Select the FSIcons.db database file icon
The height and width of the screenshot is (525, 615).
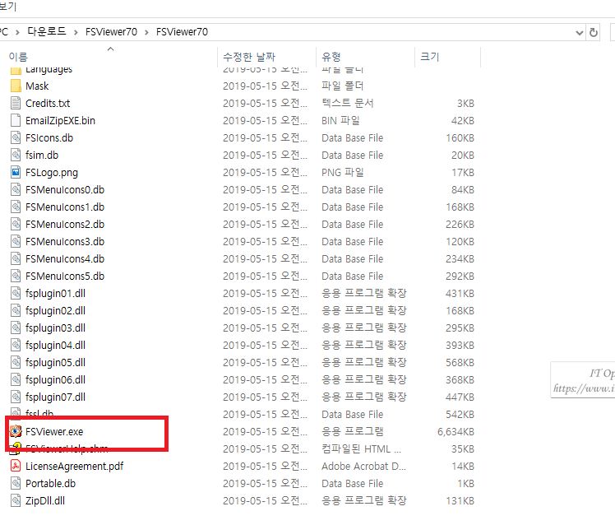point(16,138)
